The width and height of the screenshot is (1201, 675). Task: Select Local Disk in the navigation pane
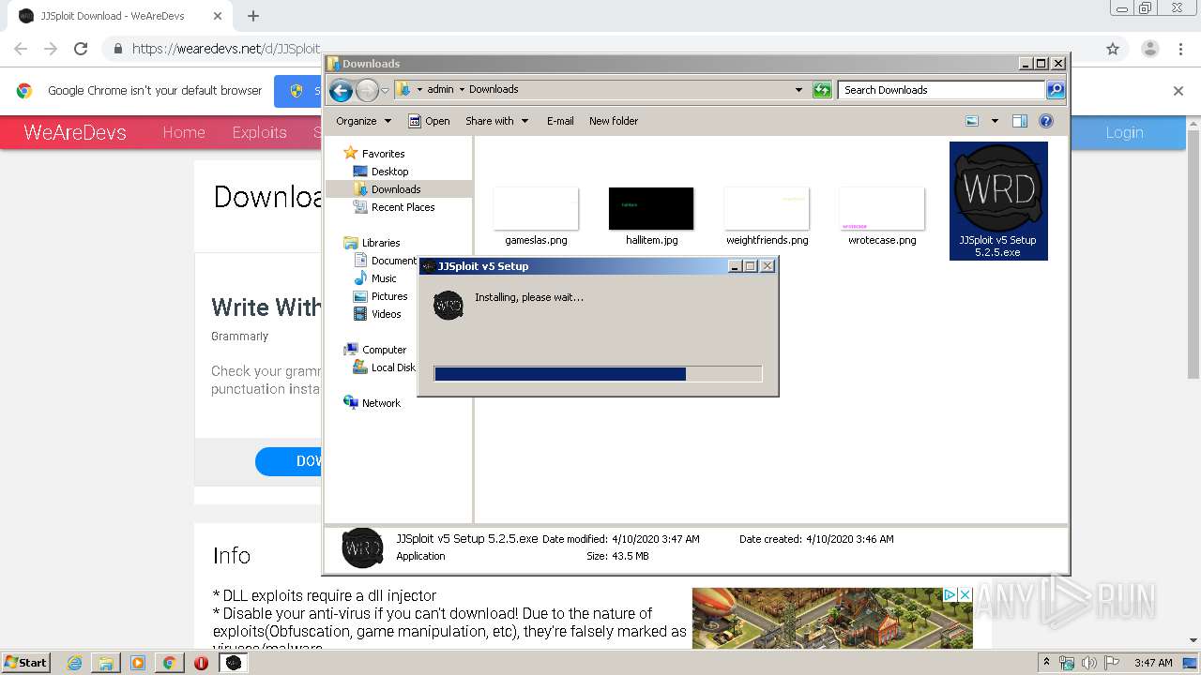[x=384, y=367]
